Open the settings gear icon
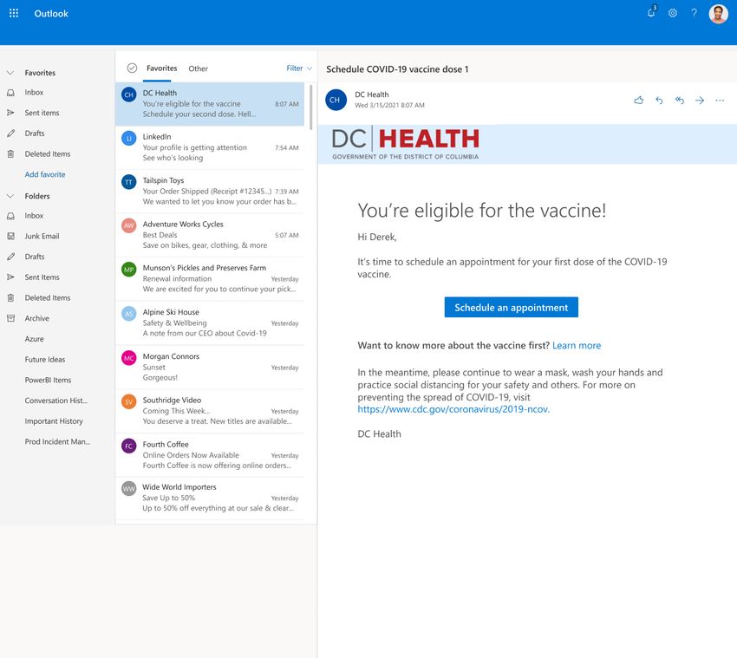Viewport: 737px width, 658px height. [673, 13]
